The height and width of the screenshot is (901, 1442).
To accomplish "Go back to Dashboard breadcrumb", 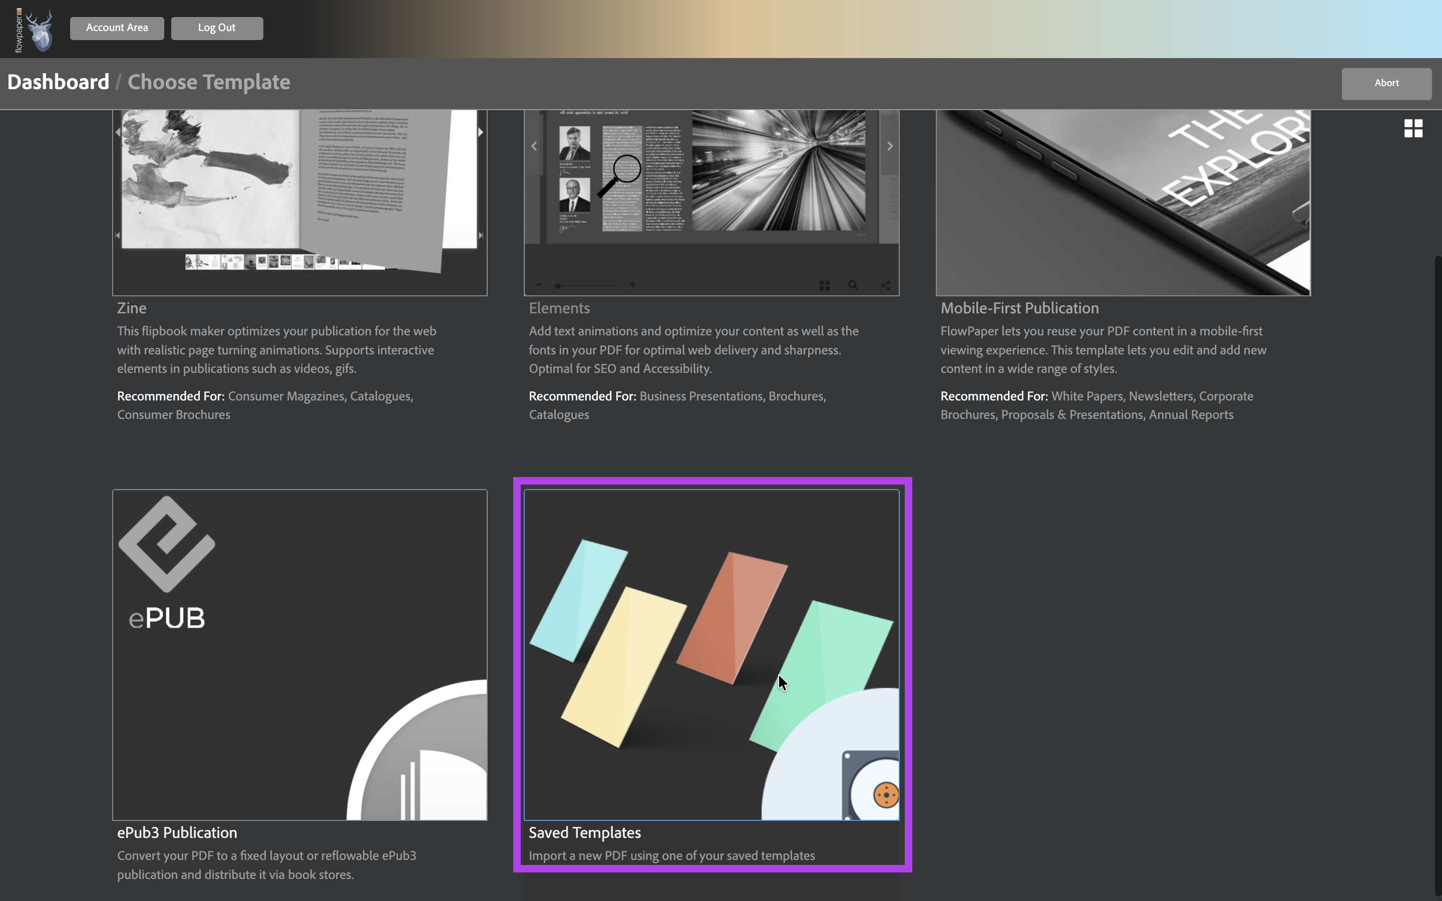I will (59, 82).
